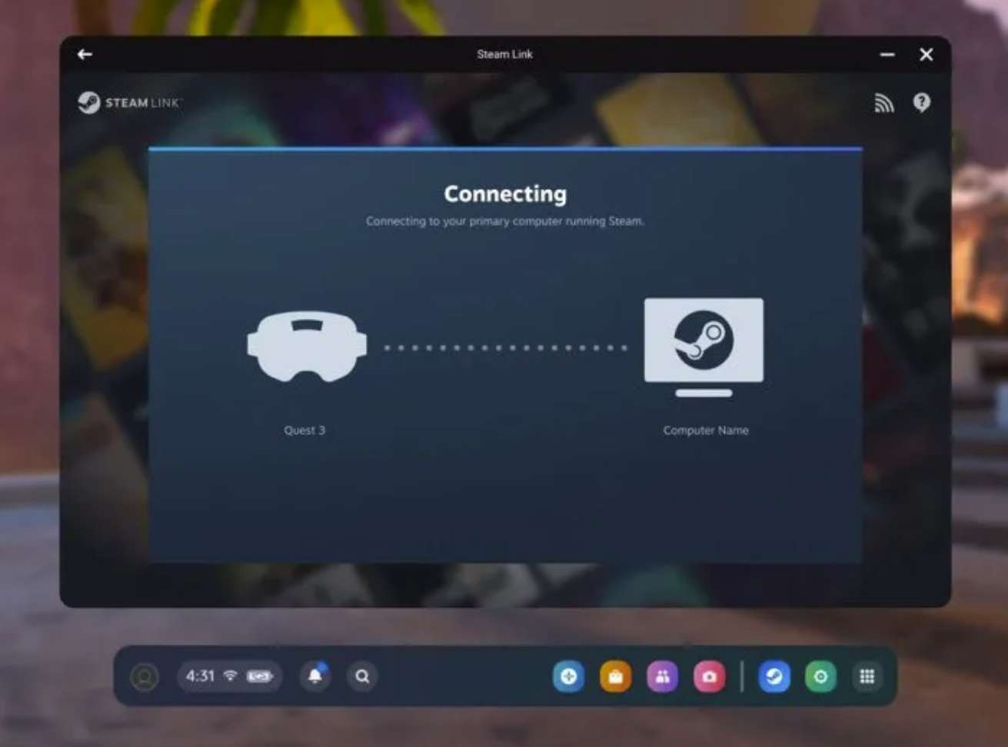
Task: Go back using the arrow in Steam Link title bar
Action: point(85,55)
